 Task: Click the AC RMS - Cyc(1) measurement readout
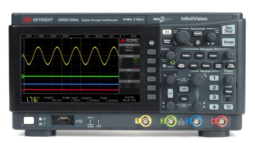[x=71, y=99]
